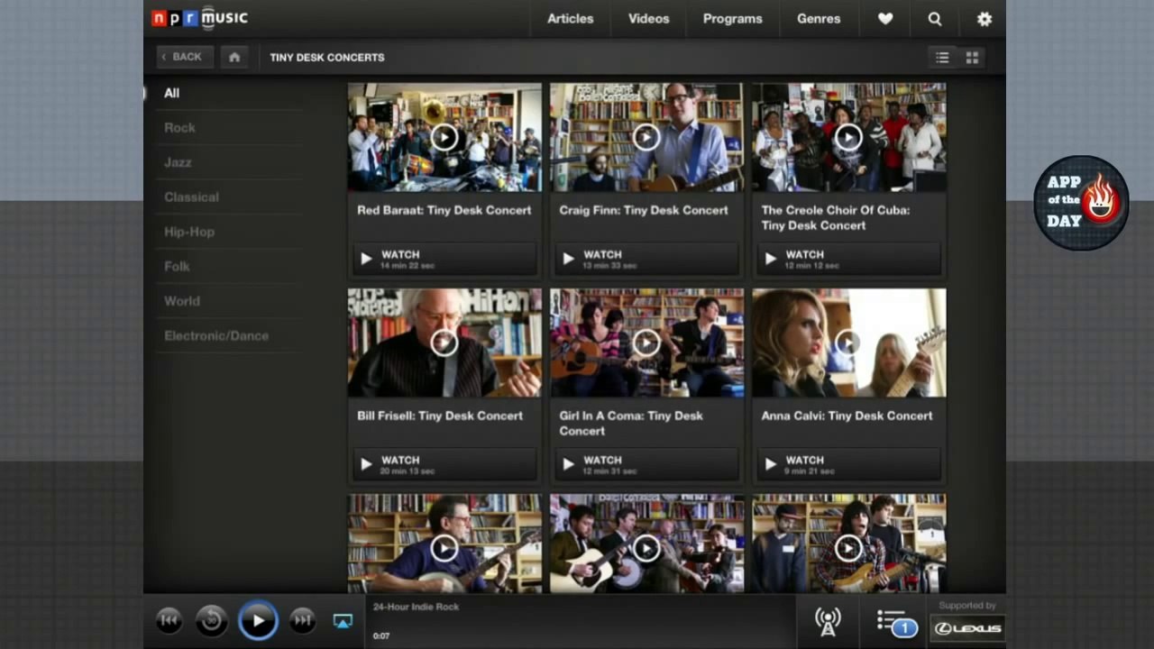Watch Red Baraat Tiny Desk Concert
This screenshot has width=1154, height=649.
(444, 259)
